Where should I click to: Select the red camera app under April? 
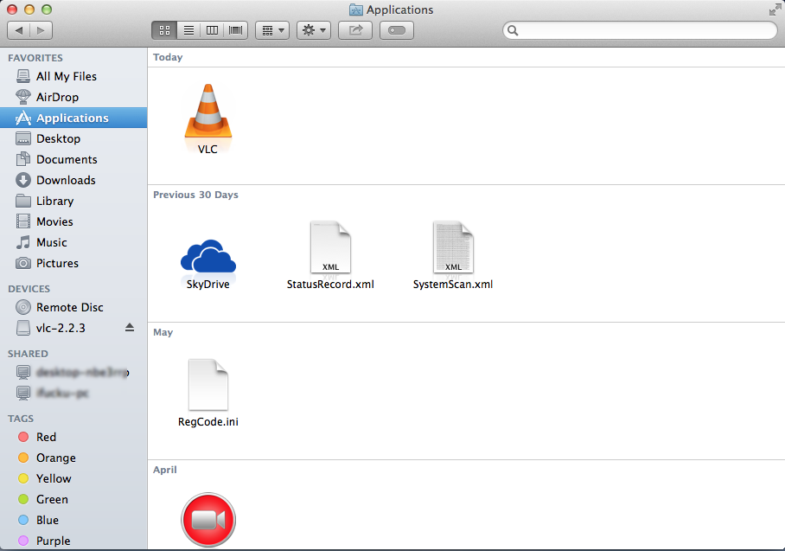point(208,519)
